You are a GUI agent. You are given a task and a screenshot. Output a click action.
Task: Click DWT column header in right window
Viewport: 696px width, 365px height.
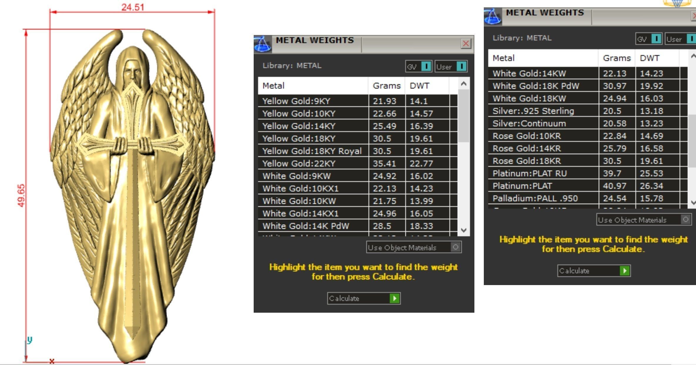[x=657, y=58]
